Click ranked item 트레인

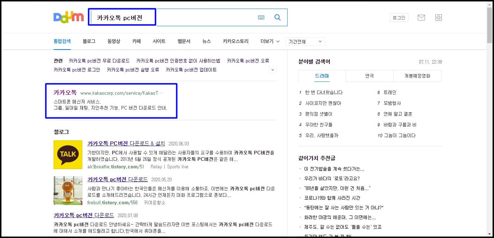(390, 92)
